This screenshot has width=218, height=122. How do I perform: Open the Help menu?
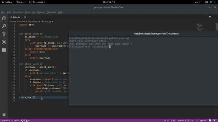(x=61, y=12)
